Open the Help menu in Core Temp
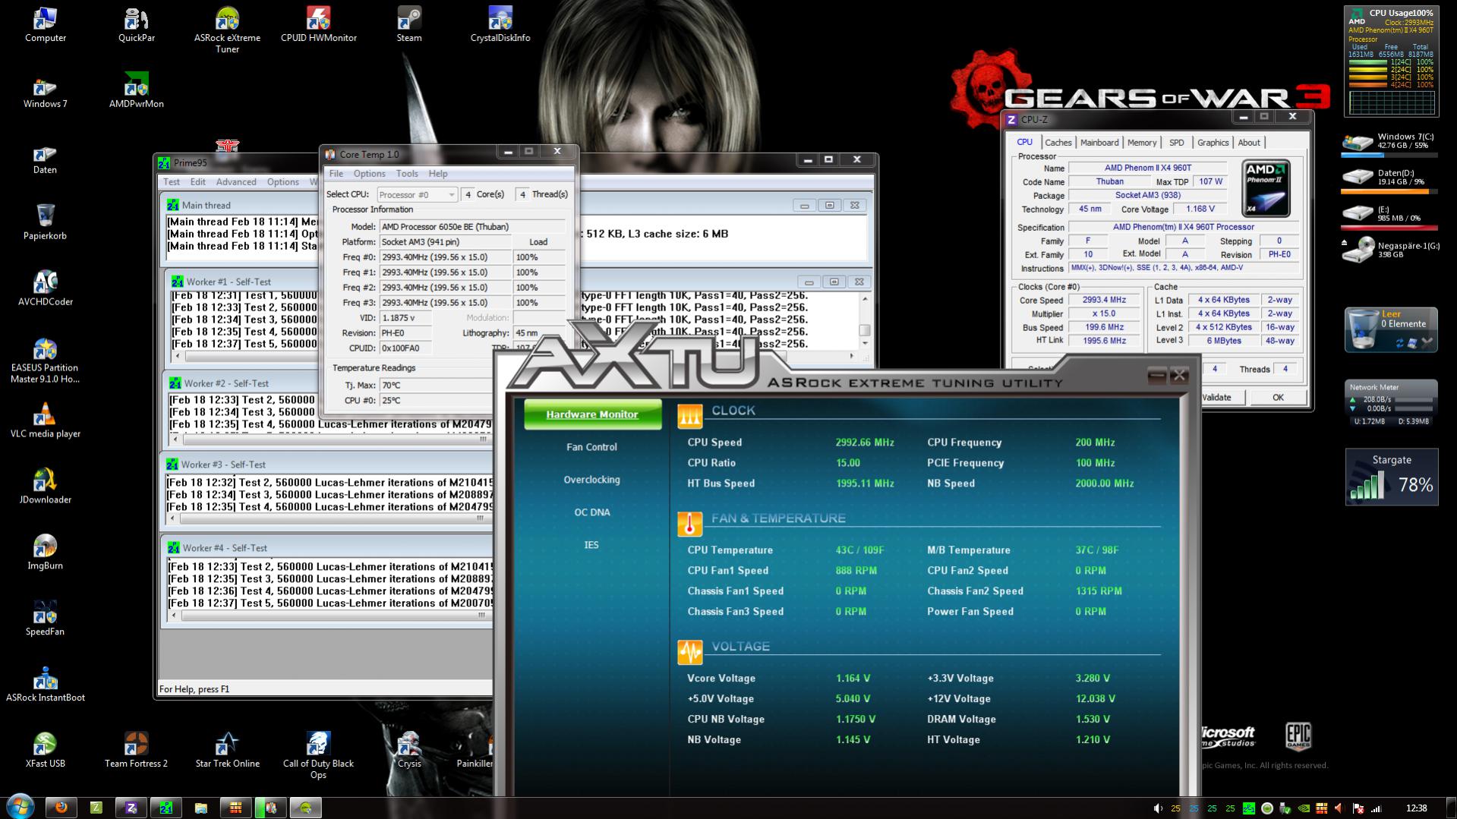The height and width of the screenshot is (819, 1457). 438,174
